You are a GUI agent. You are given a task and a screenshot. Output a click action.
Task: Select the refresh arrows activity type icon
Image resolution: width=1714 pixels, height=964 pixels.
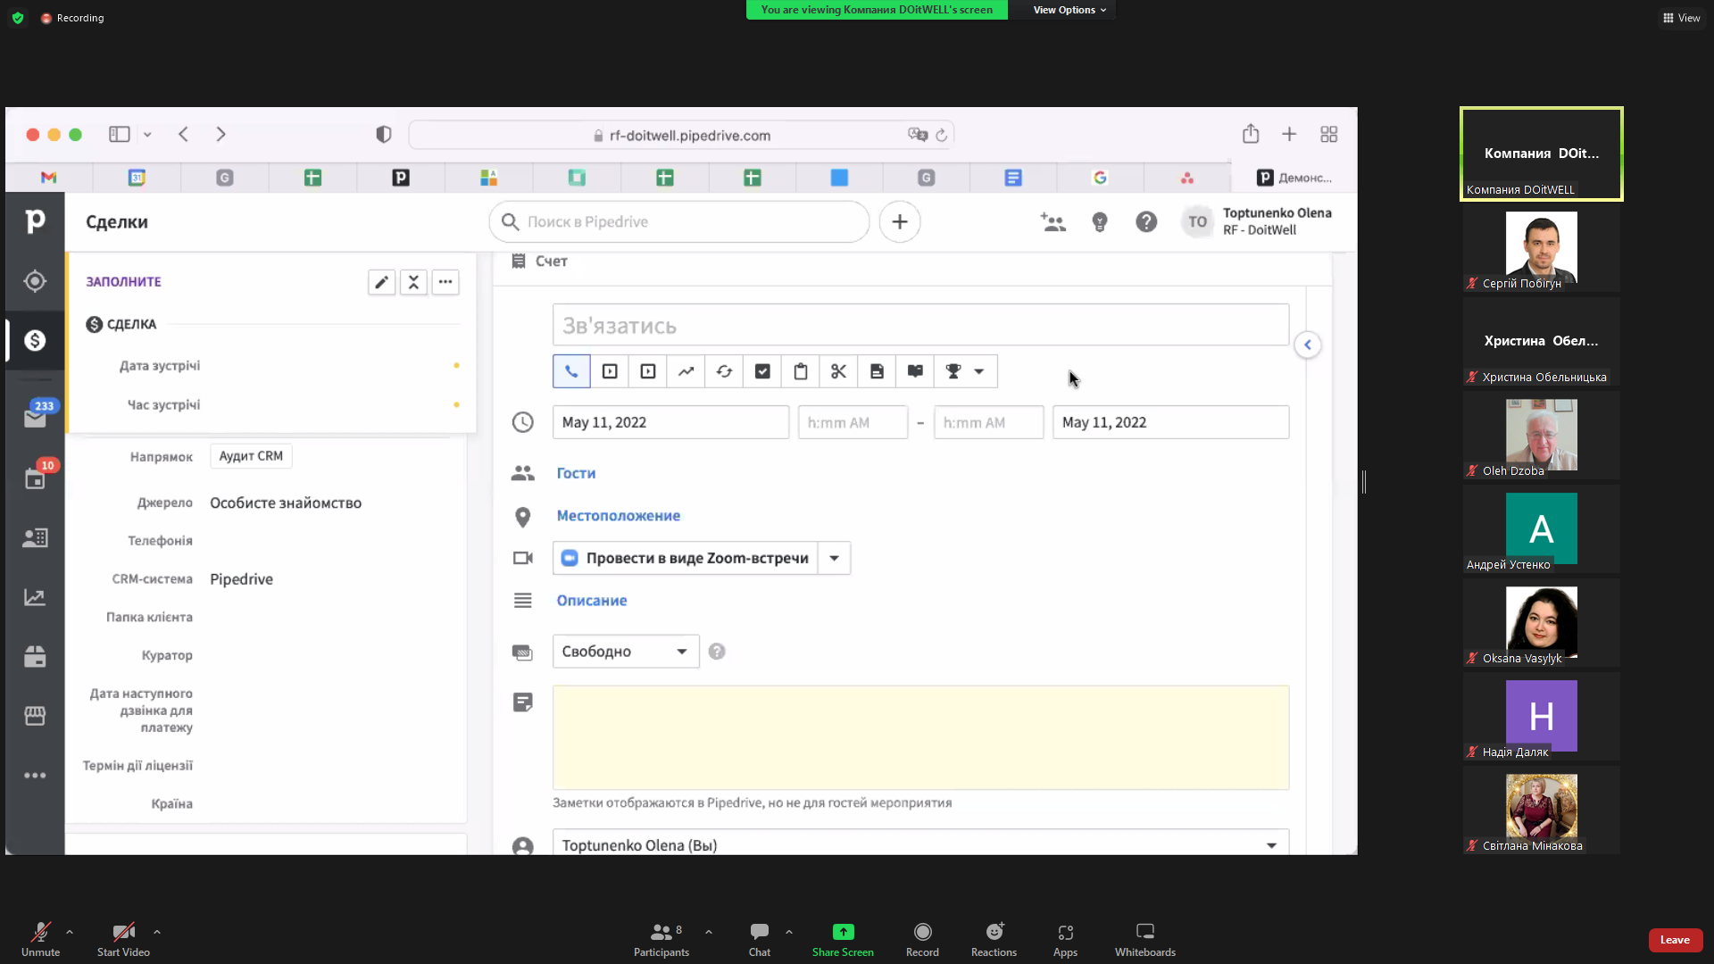pyautogui.click(x=724, y=371)
